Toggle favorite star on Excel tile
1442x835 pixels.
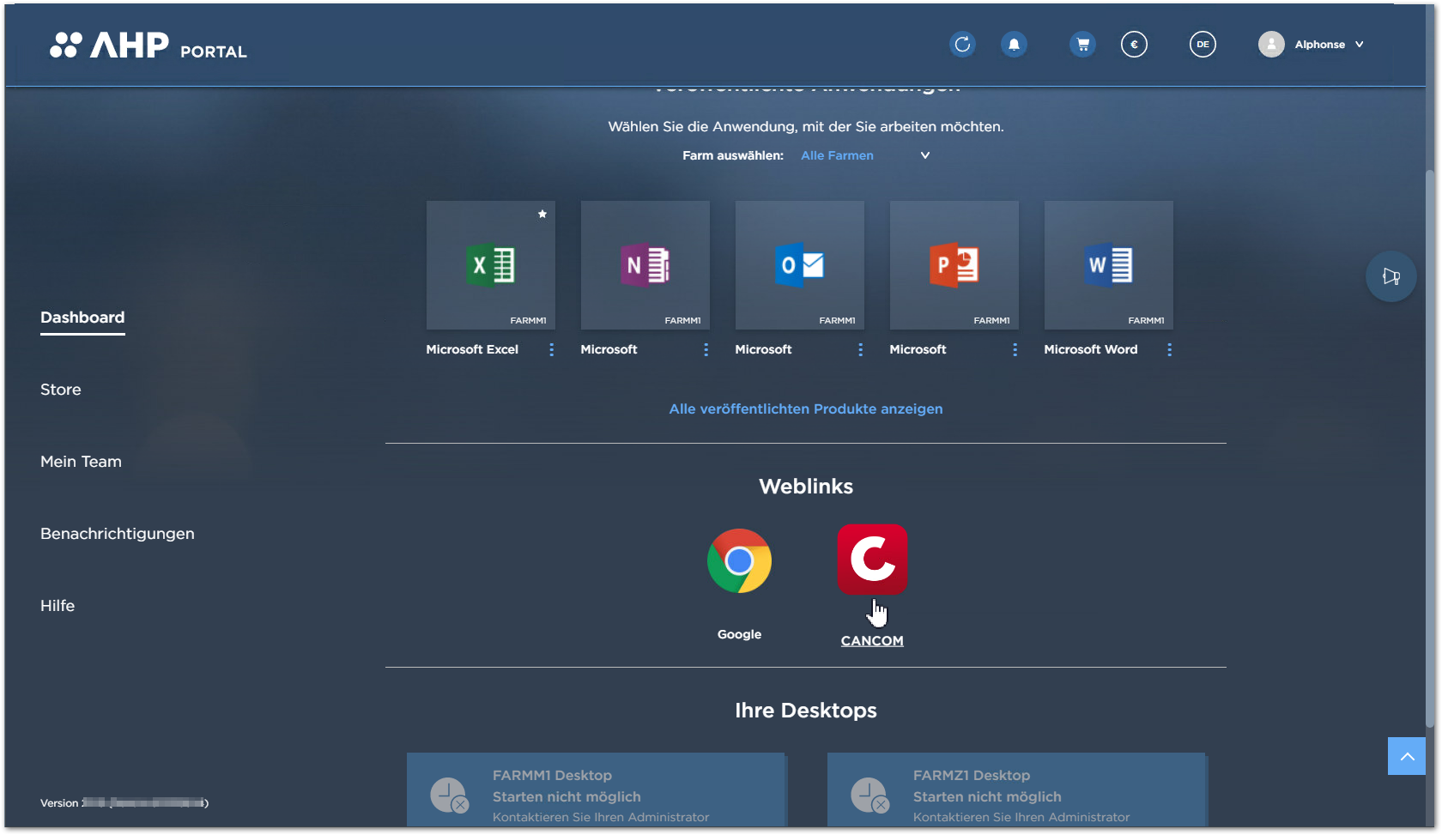pyautogui.click(x=542, y=214)
